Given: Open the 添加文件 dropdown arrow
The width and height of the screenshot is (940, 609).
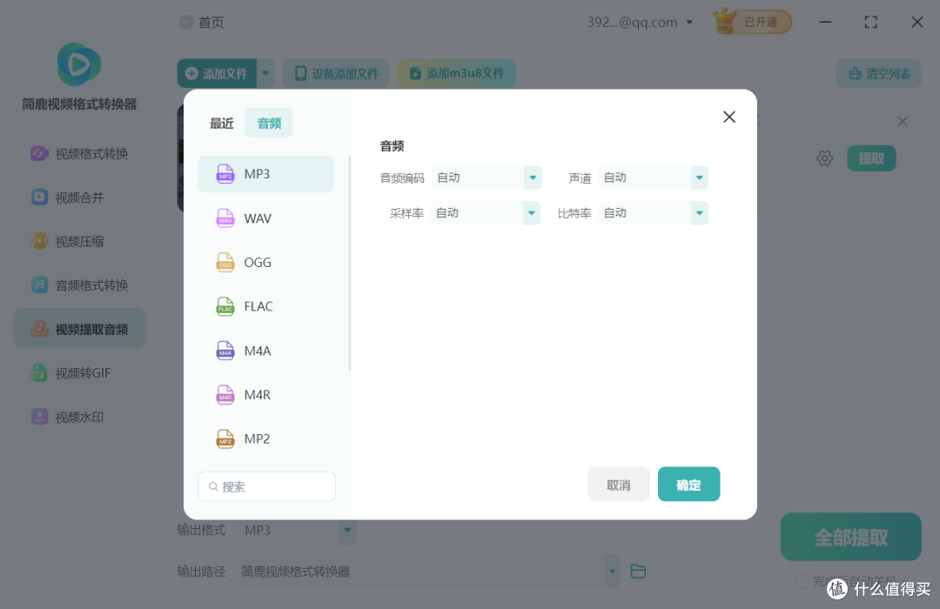Looking at the screenshot, I should pos(265,73).
